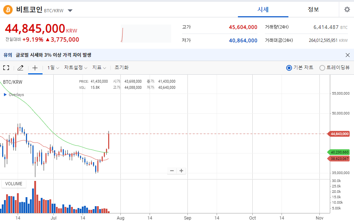Switch to the 시세 tab
354x221 pixels.
click(263, 9)
